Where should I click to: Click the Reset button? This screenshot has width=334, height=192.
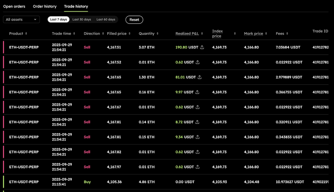point(134,20)
